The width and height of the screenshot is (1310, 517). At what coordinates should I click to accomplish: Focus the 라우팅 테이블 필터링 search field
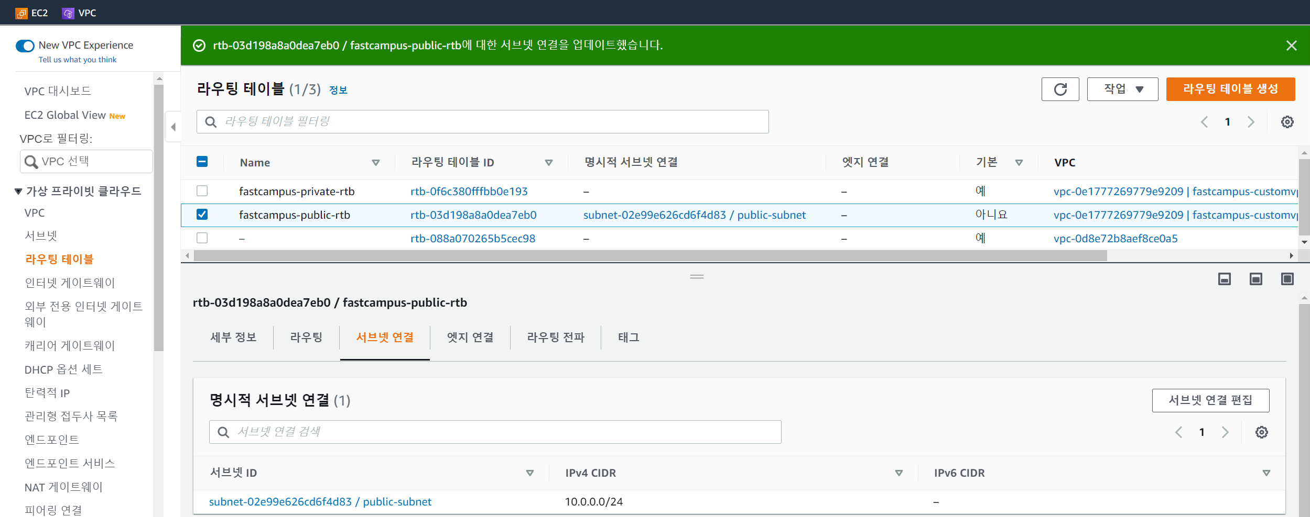click(x=482, y=122)
